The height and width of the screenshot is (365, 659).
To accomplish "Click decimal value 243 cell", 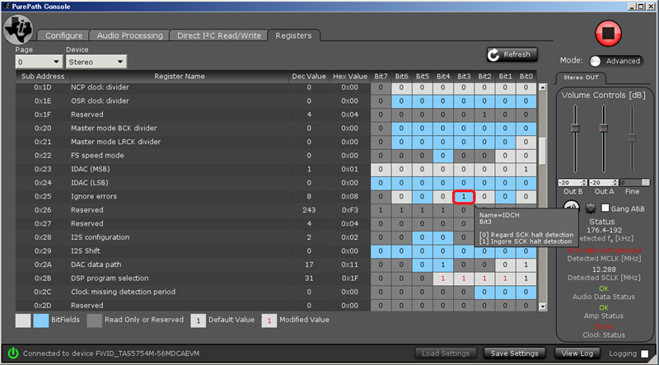I will [x=309, y=210].
